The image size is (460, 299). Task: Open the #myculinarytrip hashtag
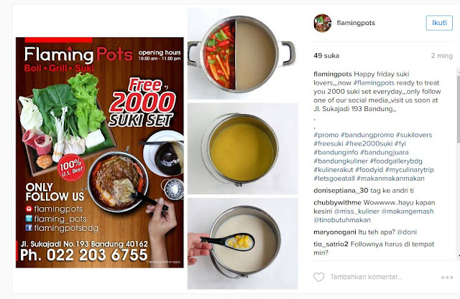tap(409, 170)
